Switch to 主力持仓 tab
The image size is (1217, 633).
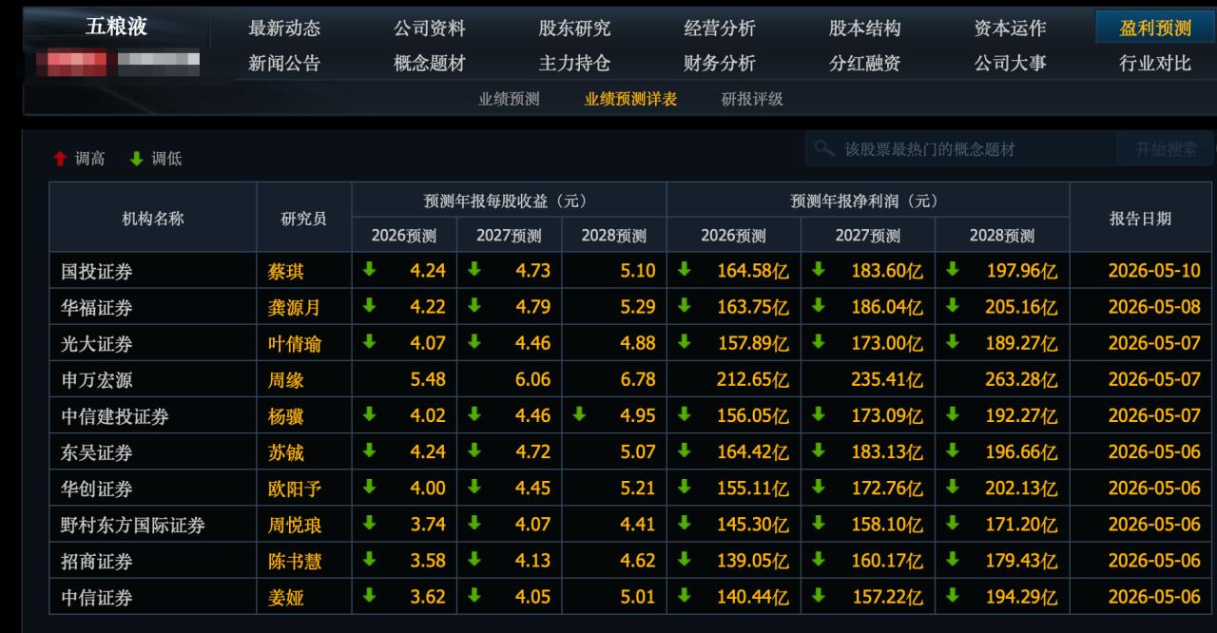point(574,64)
